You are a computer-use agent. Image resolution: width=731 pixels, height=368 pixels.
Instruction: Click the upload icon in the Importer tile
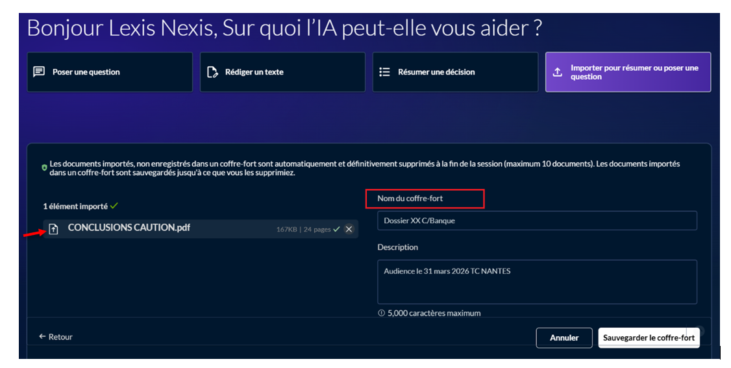point(557,72)
